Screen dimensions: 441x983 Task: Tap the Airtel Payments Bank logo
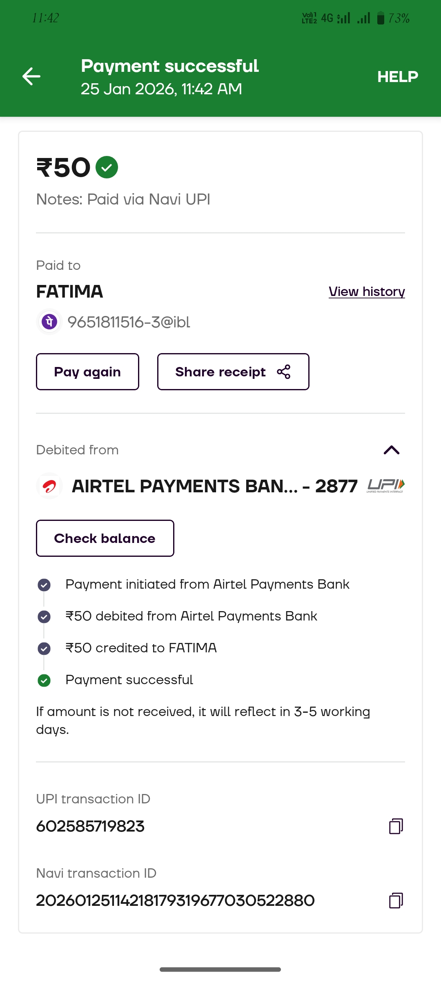point(49,486)
